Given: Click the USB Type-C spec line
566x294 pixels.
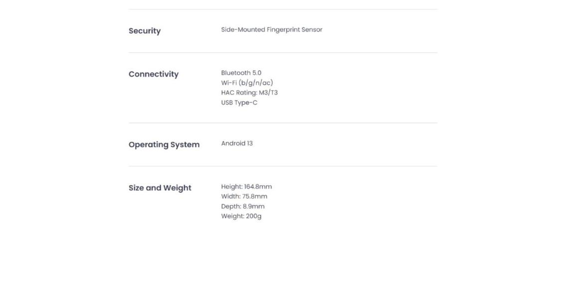Looking at the screenshot, I should (x=239, y=103).
